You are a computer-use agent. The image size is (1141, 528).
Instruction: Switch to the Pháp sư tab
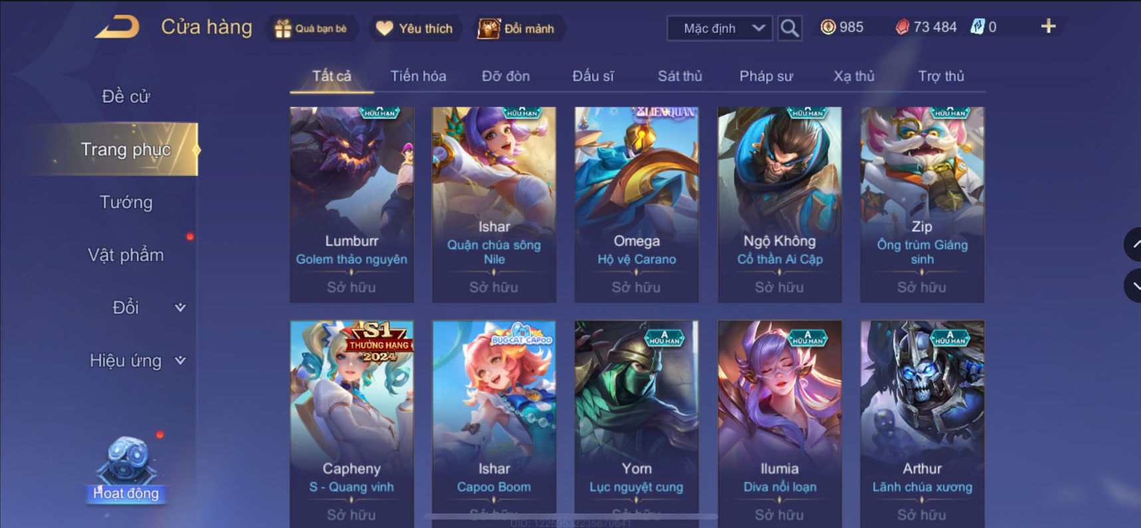766,76
